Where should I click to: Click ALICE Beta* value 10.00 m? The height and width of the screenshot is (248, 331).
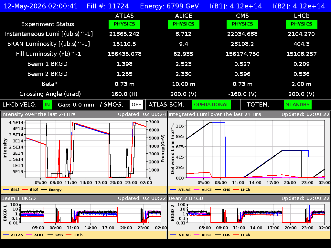click(x=184, y=84)
